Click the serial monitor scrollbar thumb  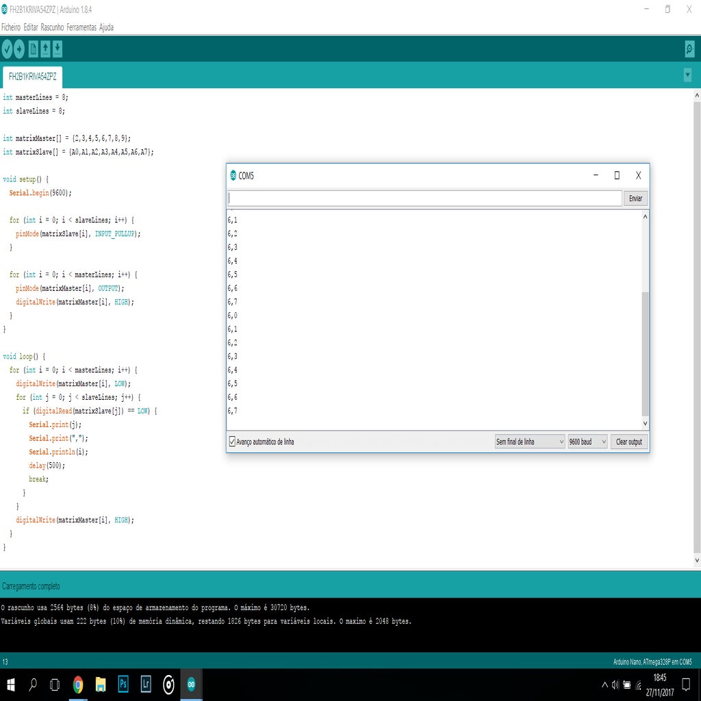[x=645, y=354]
